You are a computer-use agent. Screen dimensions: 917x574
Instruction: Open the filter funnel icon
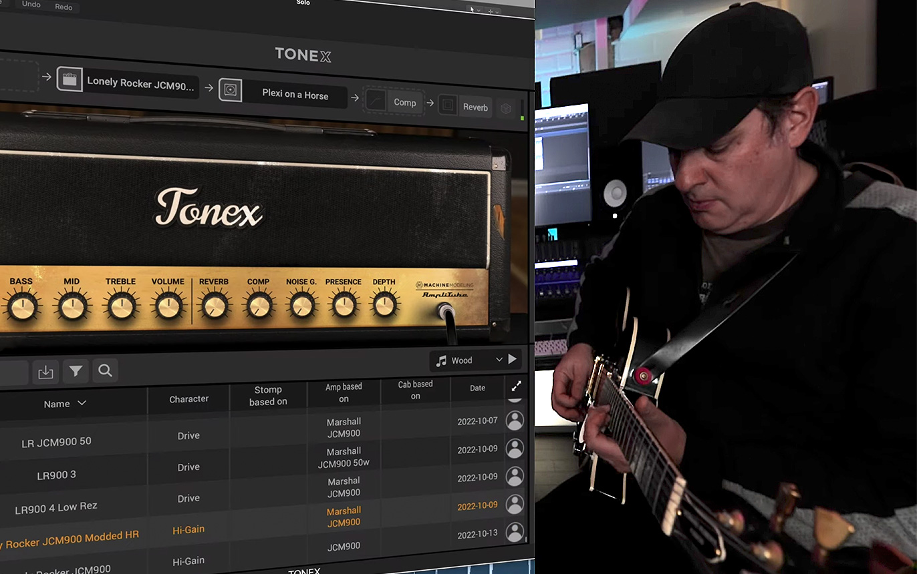[76, 371]
